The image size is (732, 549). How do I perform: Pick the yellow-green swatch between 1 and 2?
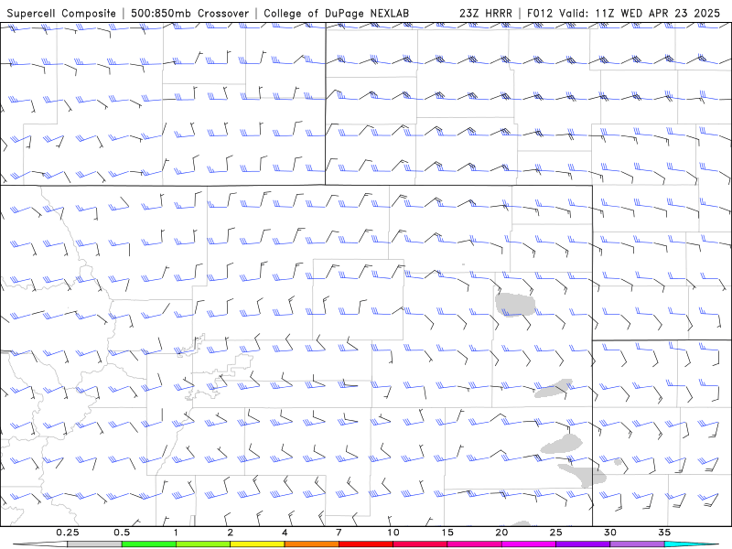(x=202, y=544)
